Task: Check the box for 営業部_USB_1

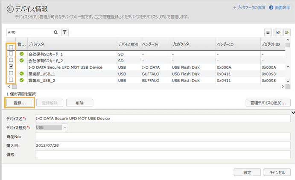Action: coord(11,73)
